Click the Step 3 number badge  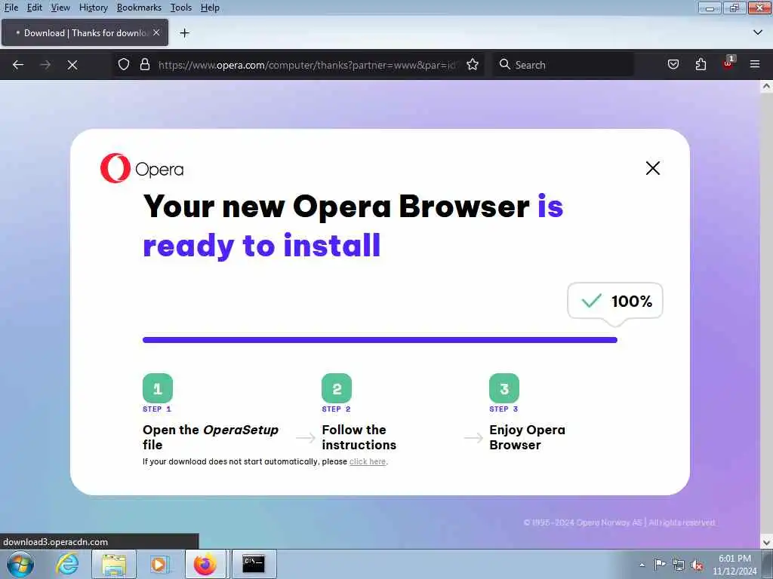tap(504, 388)
